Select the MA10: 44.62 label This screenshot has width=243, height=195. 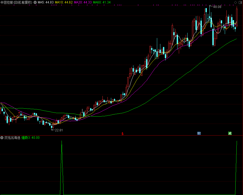point(64,2)
